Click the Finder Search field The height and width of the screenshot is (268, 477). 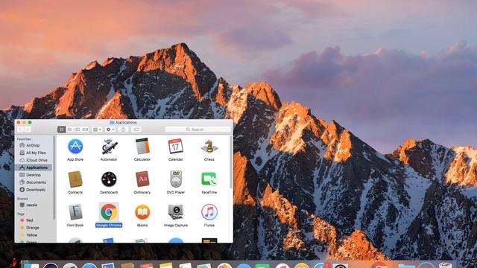coord(198,130)
